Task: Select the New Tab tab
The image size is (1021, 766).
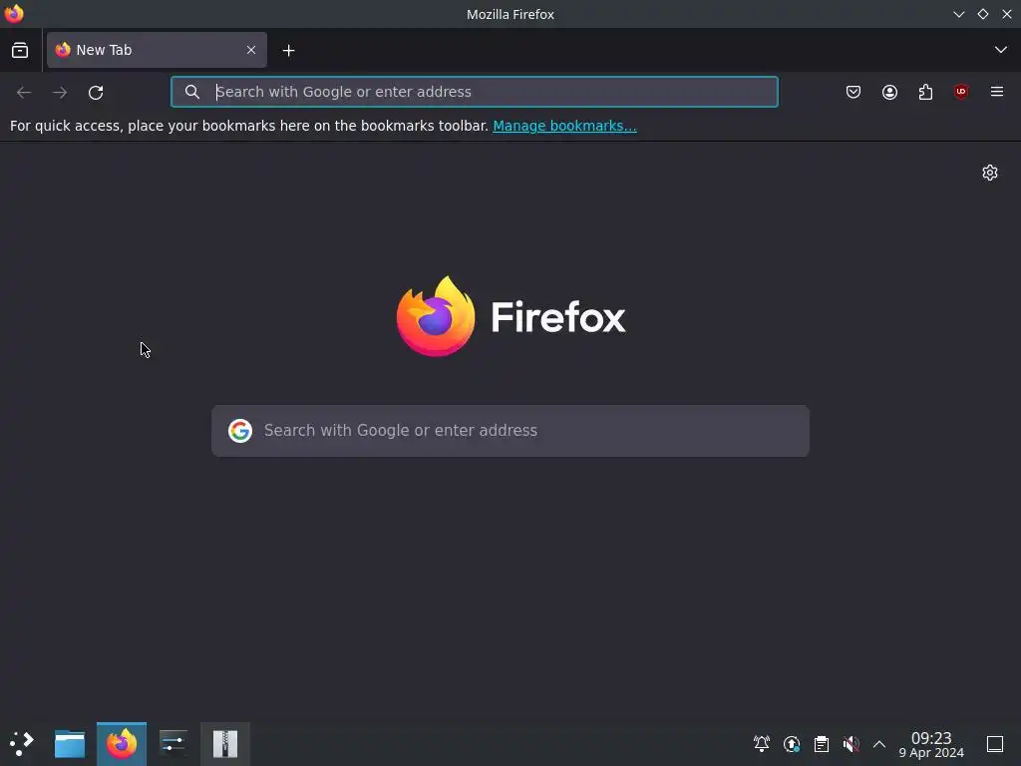Action: (x=157, y=50)
